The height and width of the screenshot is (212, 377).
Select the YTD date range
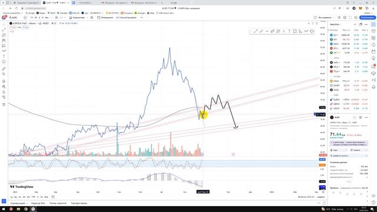(34, 197)
